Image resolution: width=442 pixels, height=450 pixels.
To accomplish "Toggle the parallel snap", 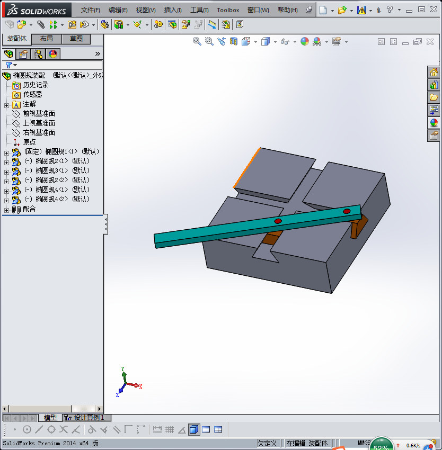I will (x=117, y=429).
